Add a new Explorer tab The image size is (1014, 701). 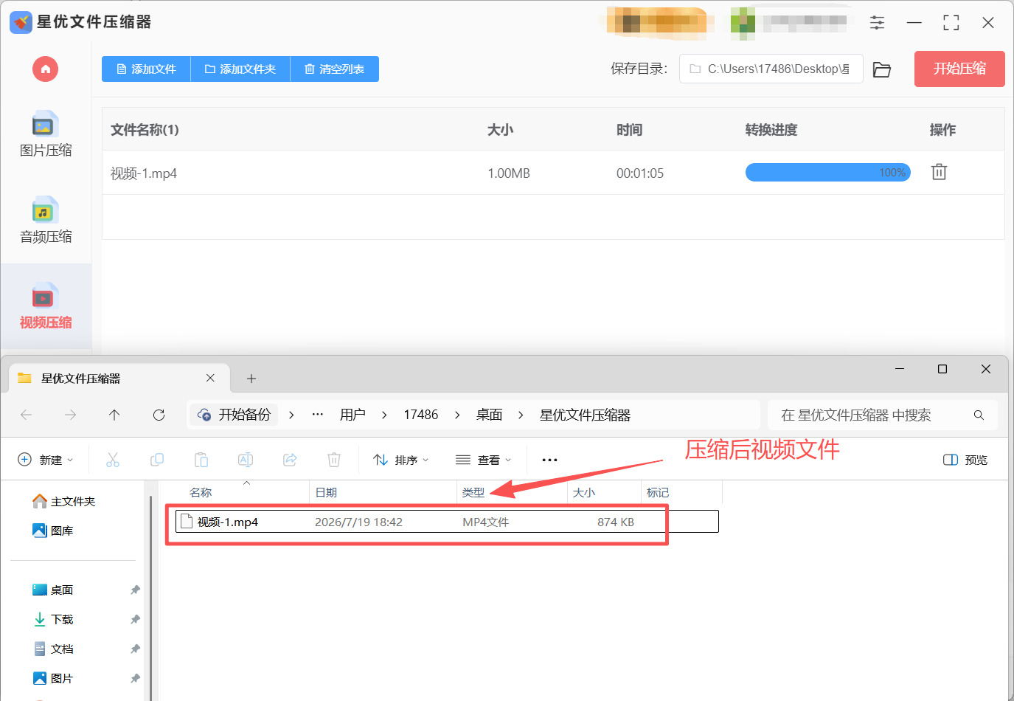click(251, 379)
